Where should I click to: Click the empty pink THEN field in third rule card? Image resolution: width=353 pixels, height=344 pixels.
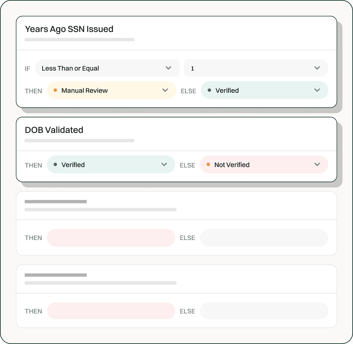111,238
